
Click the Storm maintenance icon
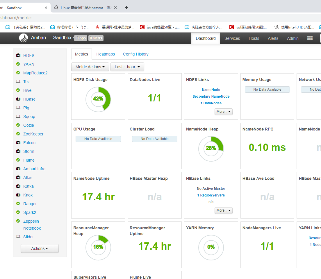(x=18, y=151)
